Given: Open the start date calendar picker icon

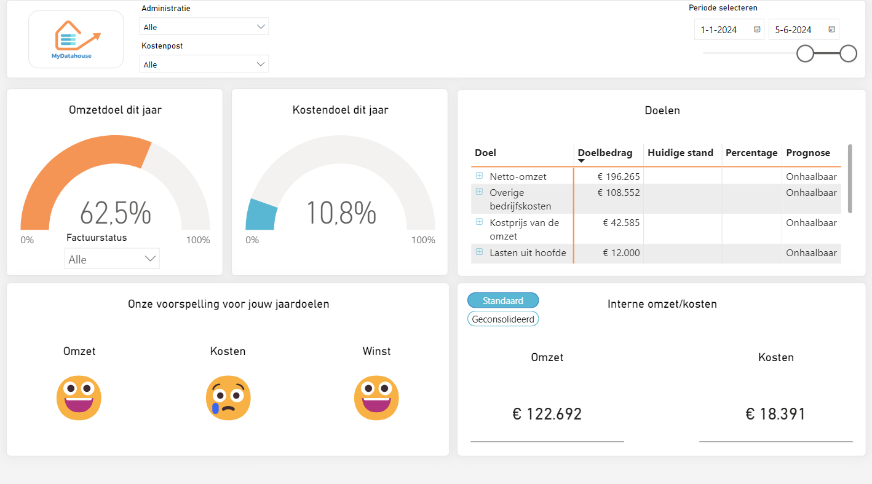Looking at the screenshot, I should pyautogui.click(x=757, y=29).
